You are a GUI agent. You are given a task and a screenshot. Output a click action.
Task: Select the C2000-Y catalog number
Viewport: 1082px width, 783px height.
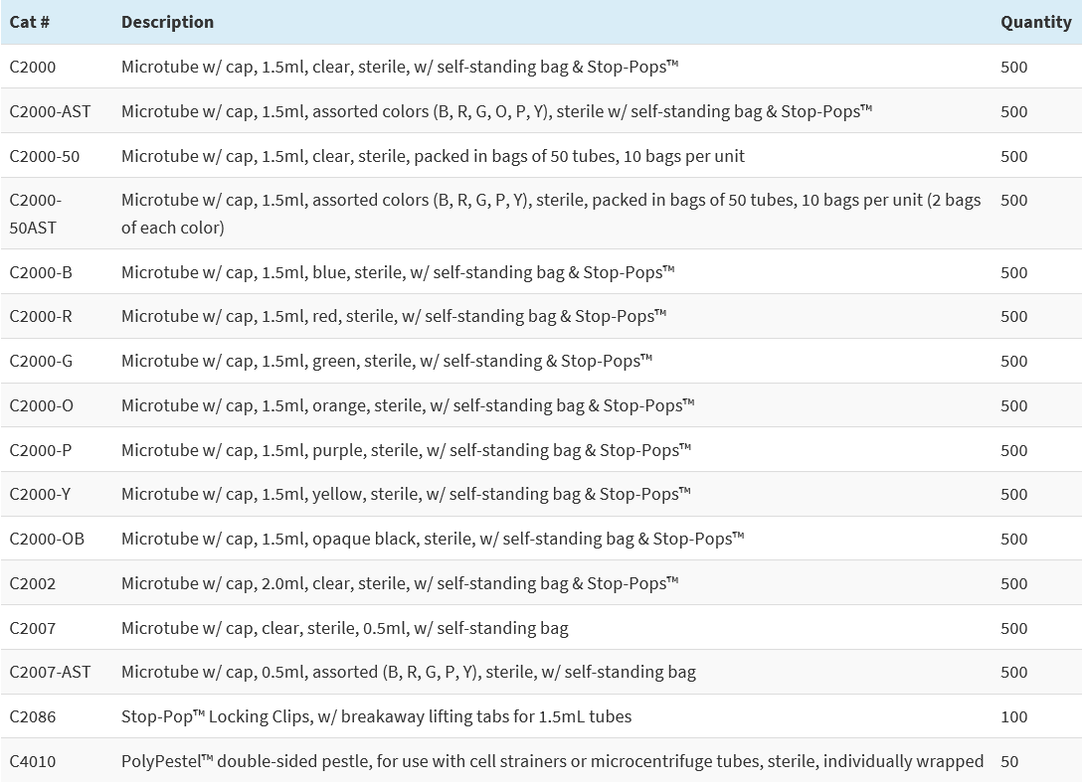coord(41,494)
